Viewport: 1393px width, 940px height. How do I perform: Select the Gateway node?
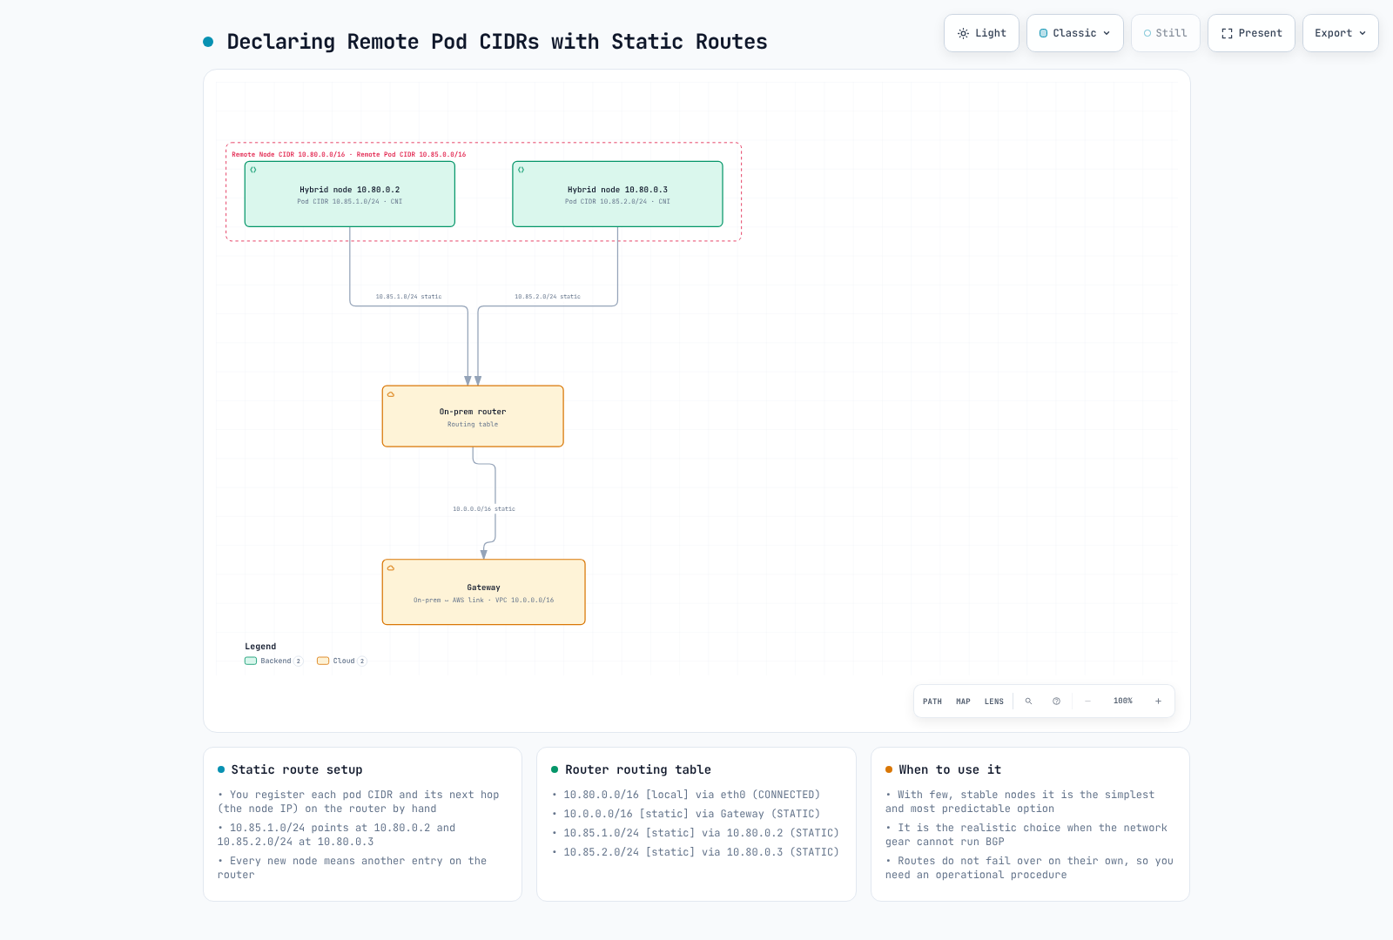pos(483,592)
